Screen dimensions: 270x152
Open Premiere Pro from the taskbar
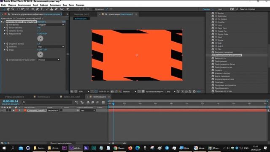(x=65, y=148)
